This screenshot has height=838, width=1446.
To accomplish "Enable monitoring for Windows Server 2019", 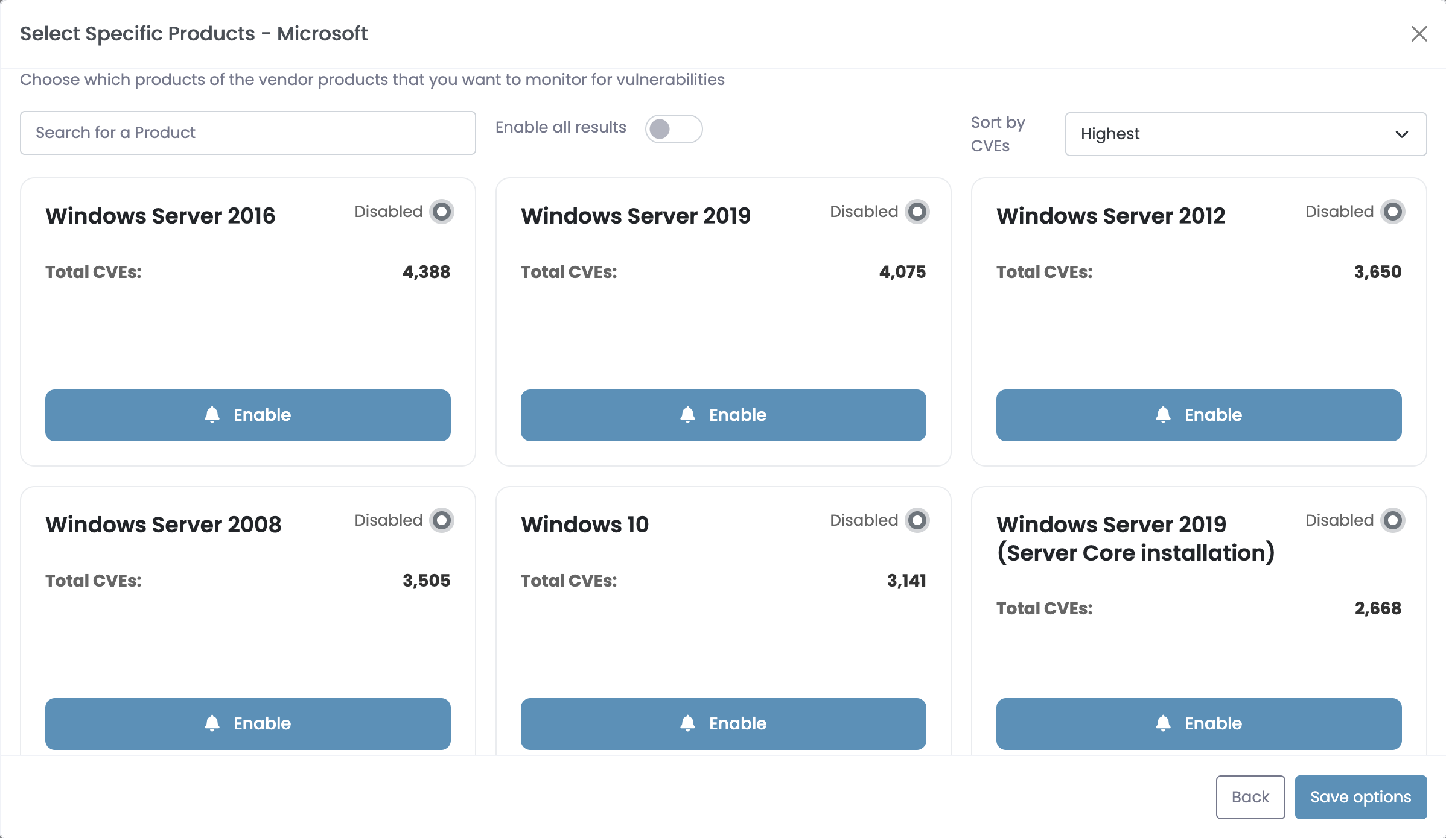I will (x=724, y=415).
